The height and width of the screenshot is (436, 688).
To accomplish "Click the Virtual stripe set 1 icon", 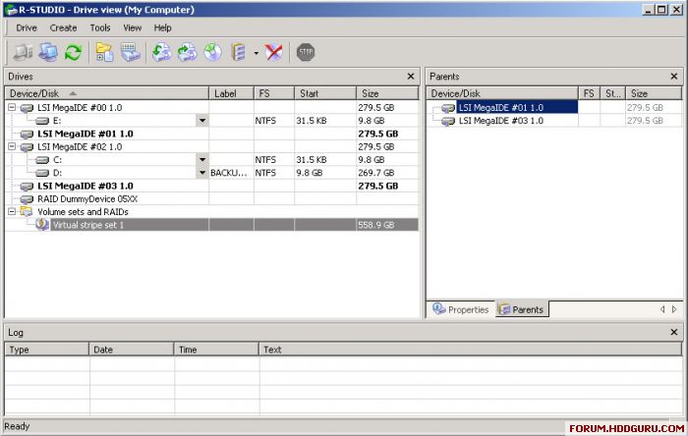I will point(42,224).
